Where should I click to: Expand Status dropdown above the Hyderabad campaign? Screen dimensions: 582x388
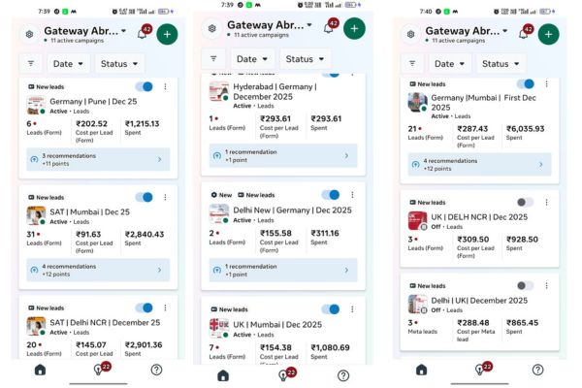click(x=305, y=58)
